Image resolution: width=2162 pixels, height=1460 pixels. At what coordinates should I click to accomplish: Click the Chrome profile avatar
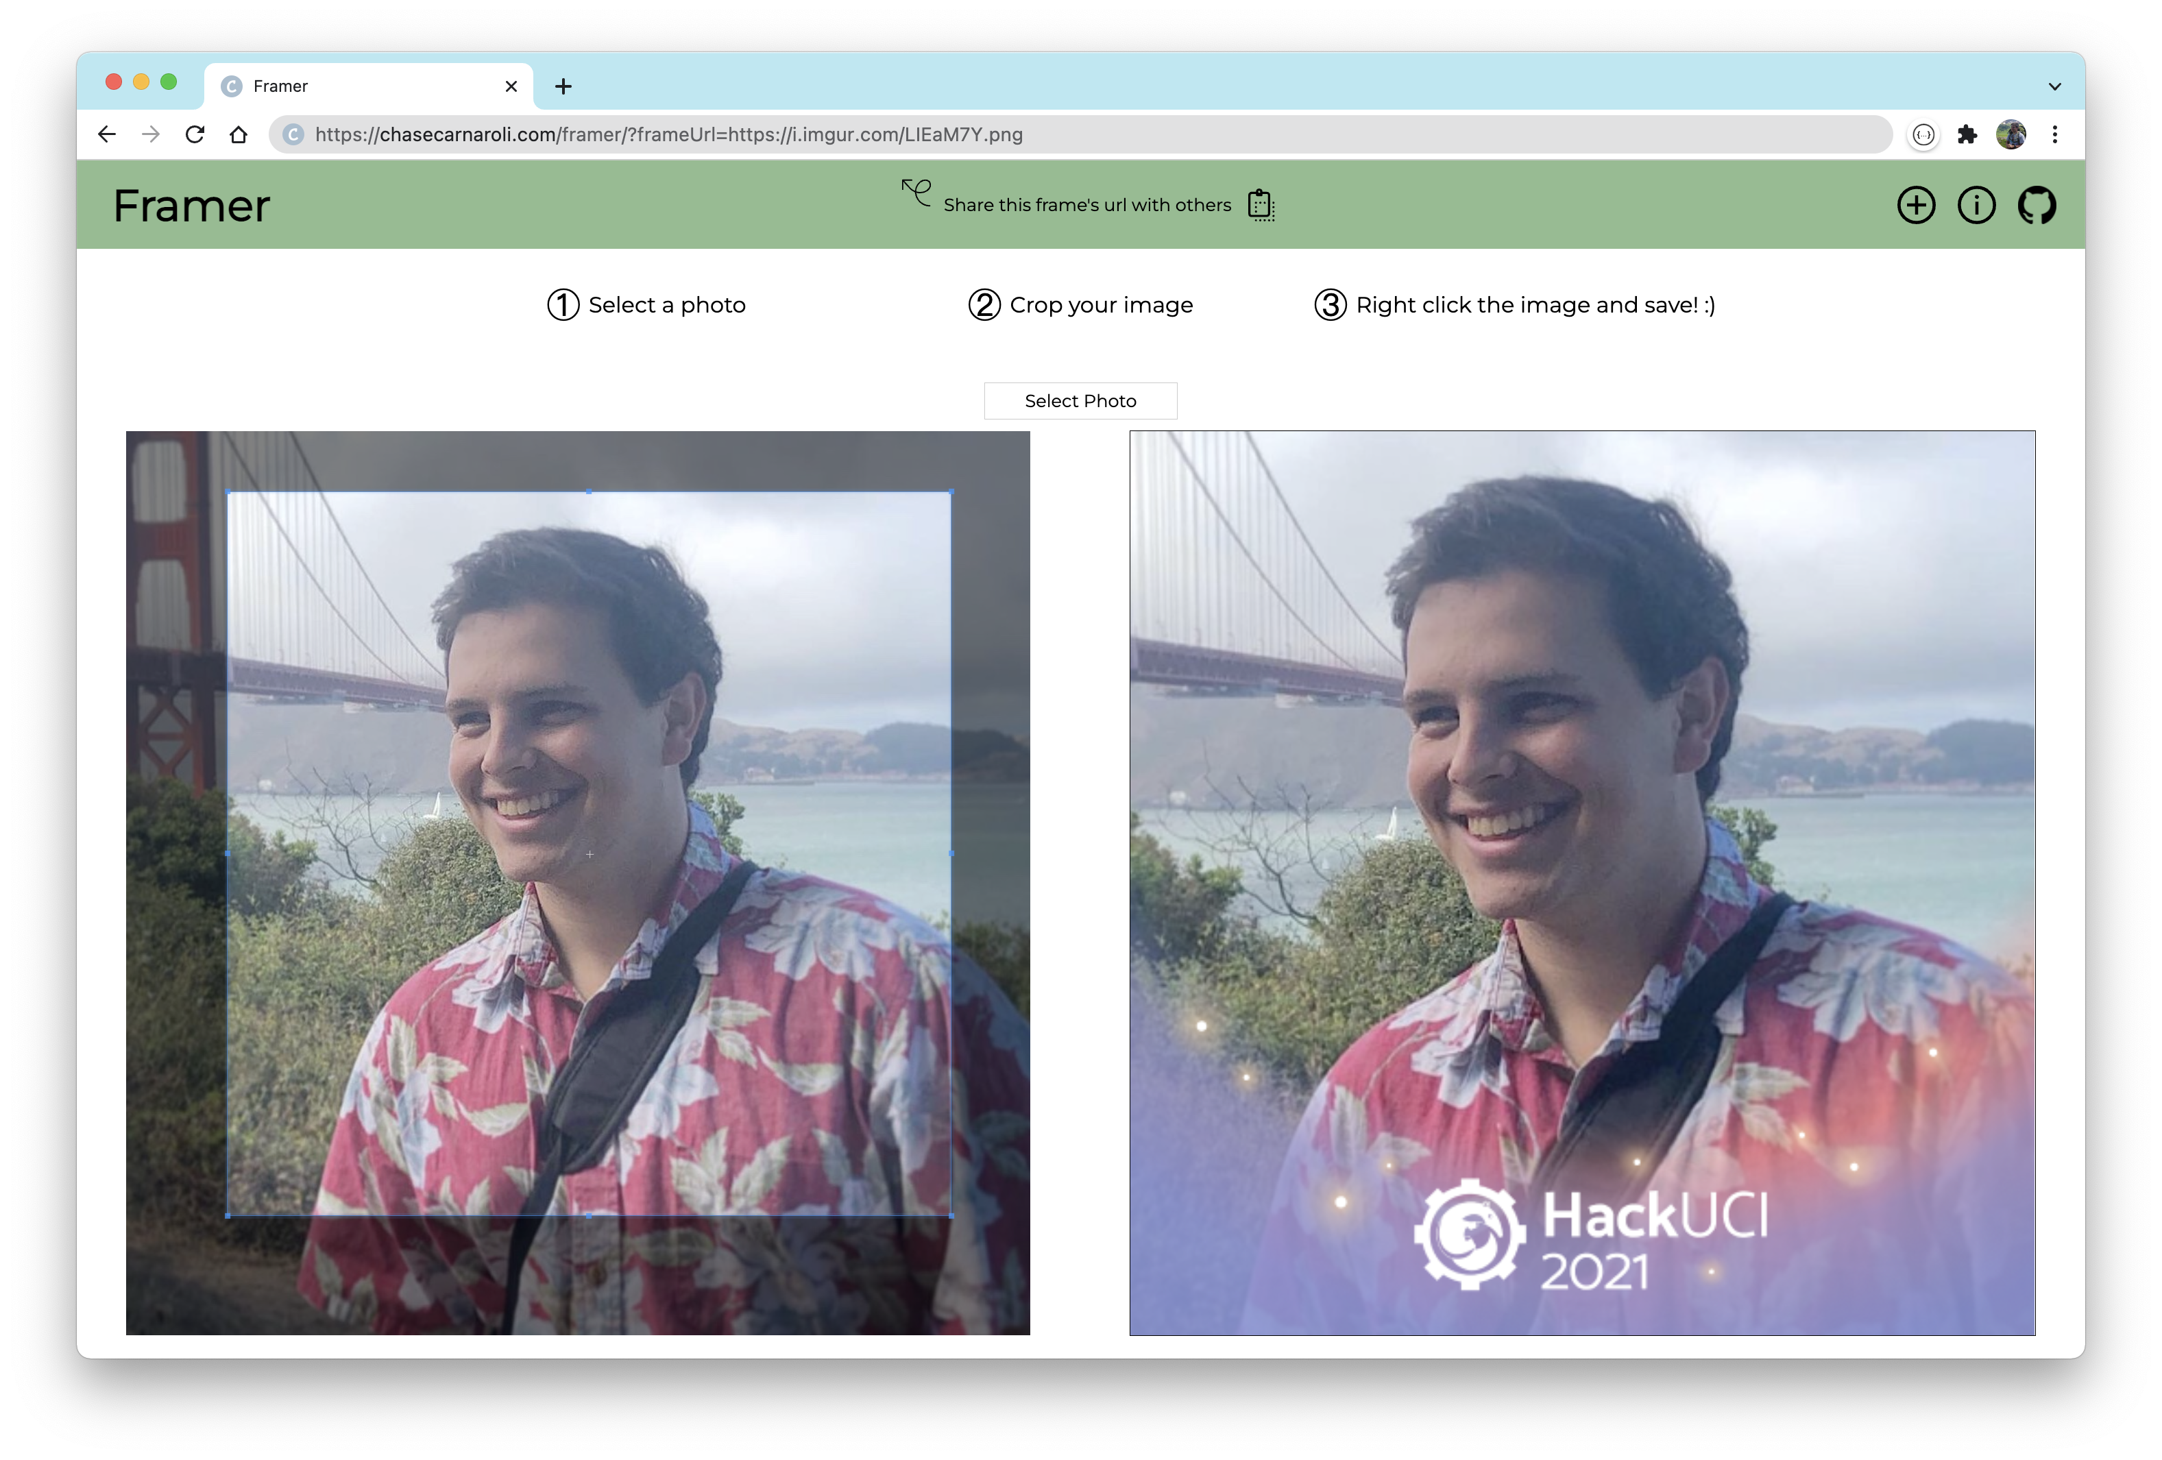[x=2011, y=134]
